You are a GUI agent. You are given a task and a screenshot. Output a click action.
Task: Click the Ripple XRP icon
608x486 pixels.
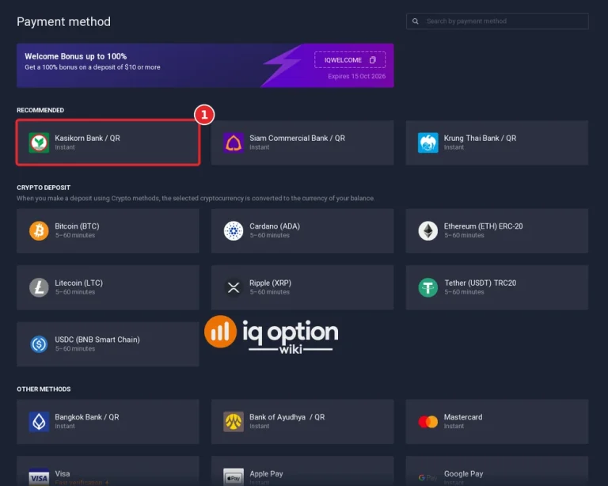[234, 287]
